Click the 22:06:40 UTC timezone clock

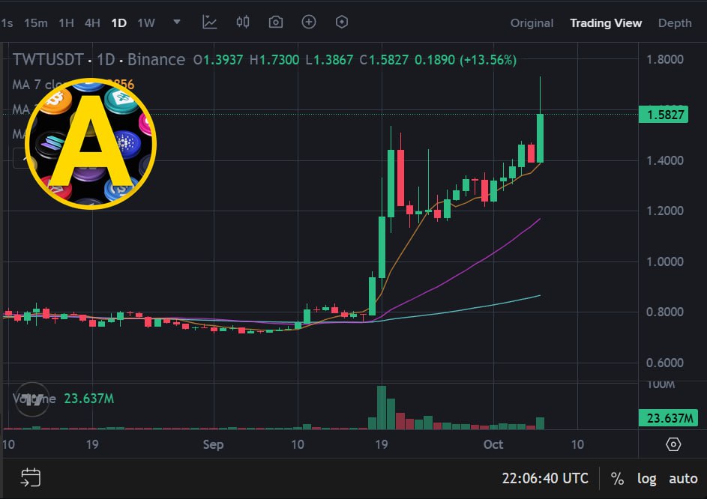click(545, 478)
